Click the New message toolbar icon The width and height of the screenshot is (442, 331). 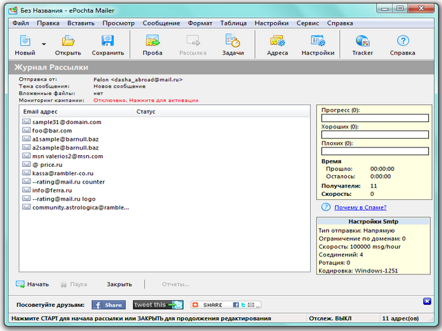(x=25, y=41)
